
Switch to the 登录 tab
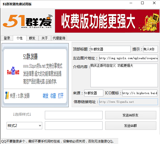7,38
